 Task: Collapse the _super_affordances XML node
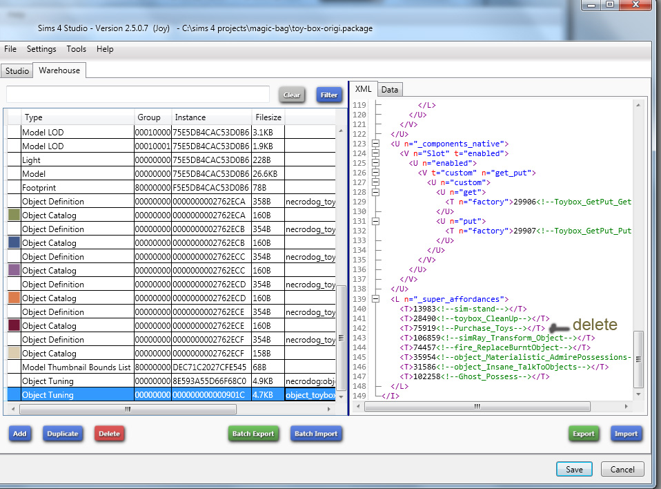(x=375, y=299)
